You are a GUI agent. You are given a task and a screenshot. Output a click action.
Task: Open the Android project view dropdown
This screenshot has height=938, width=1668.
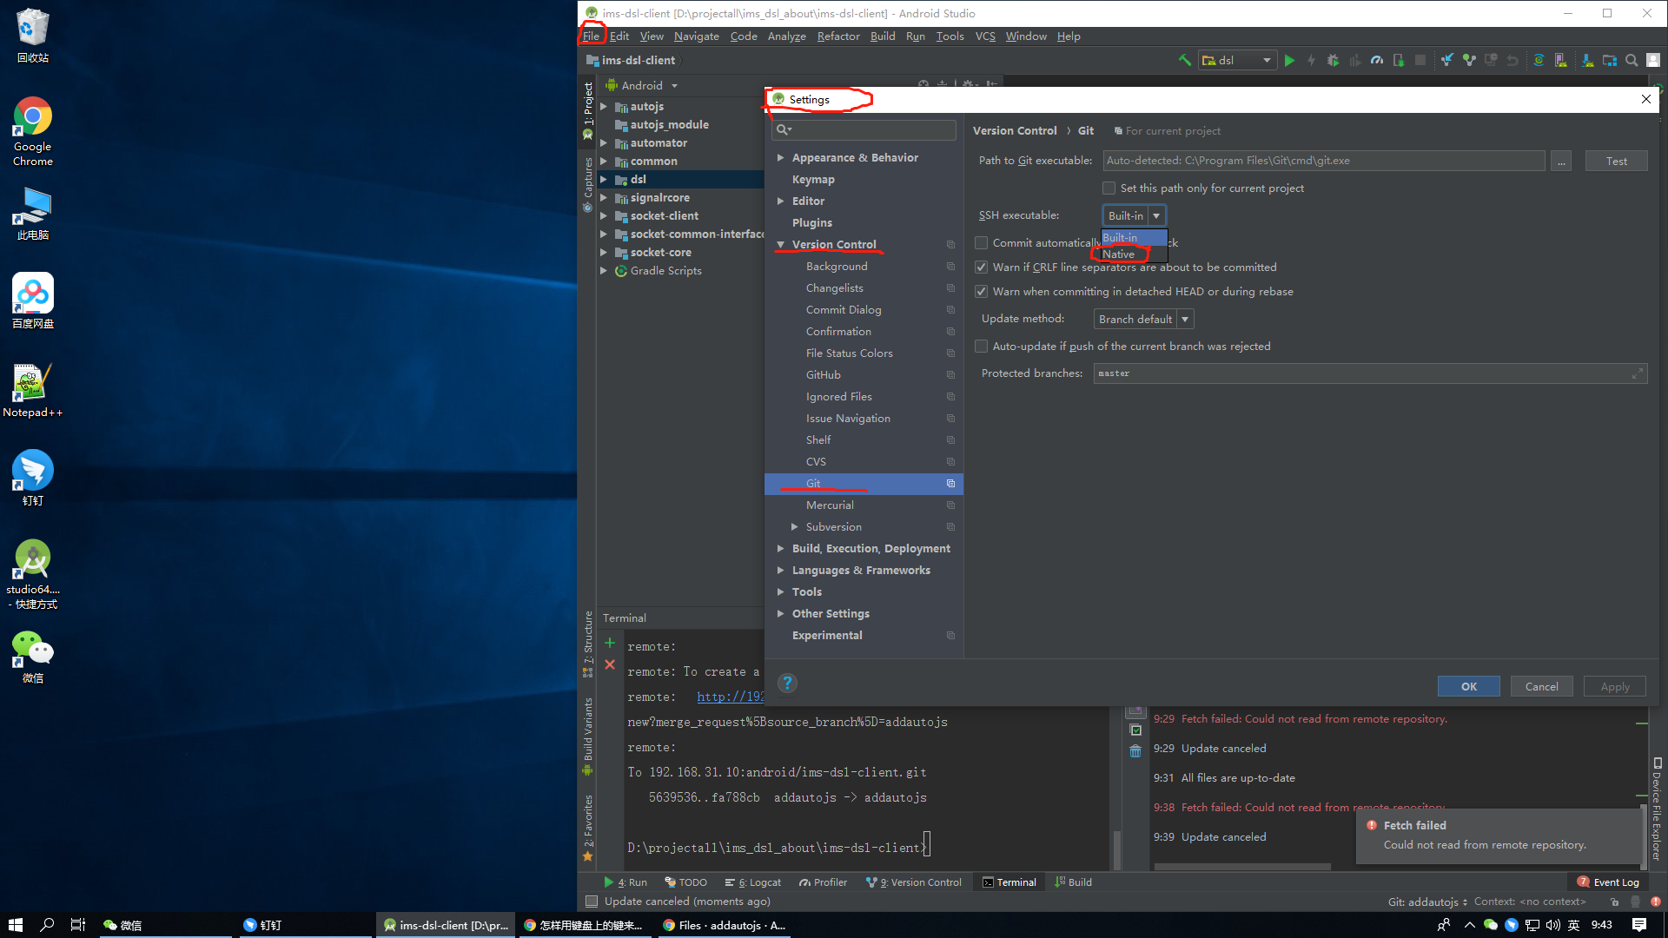[x=644, y=86]
